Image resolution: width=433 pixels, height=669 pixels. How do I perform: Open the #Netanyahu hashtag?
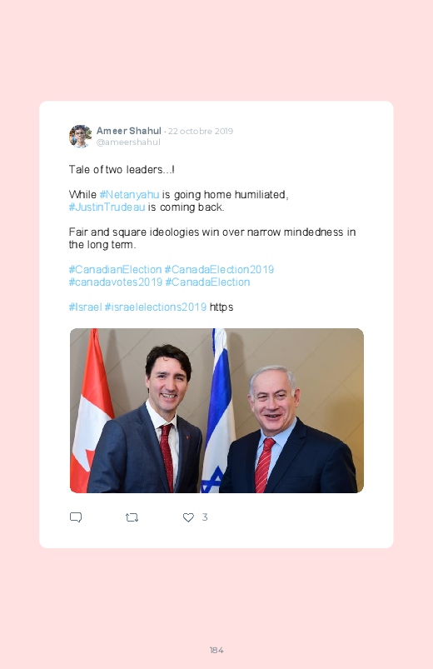pos(129,195)
